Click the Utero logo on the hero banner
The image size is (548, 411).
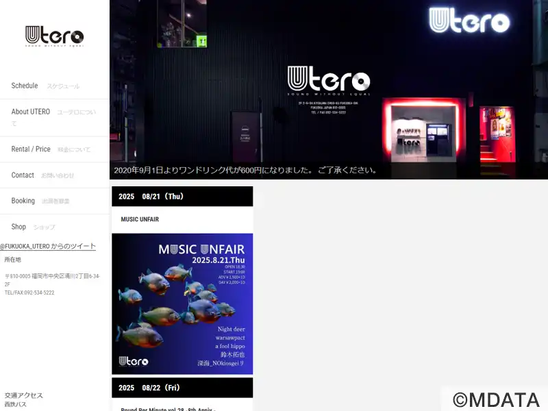pyautogui.click(x=329, y=81)
